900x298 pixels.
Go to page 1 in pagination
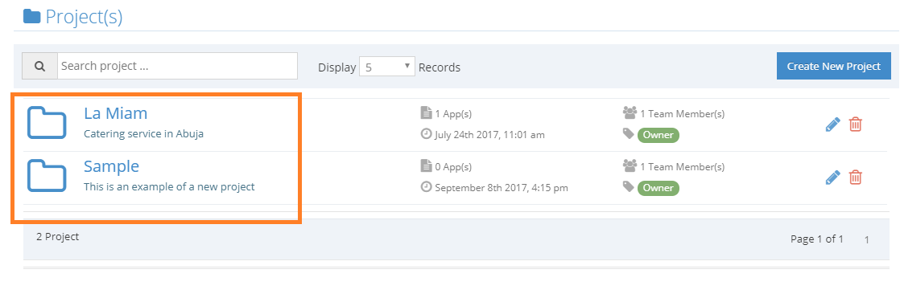point(867,240)
